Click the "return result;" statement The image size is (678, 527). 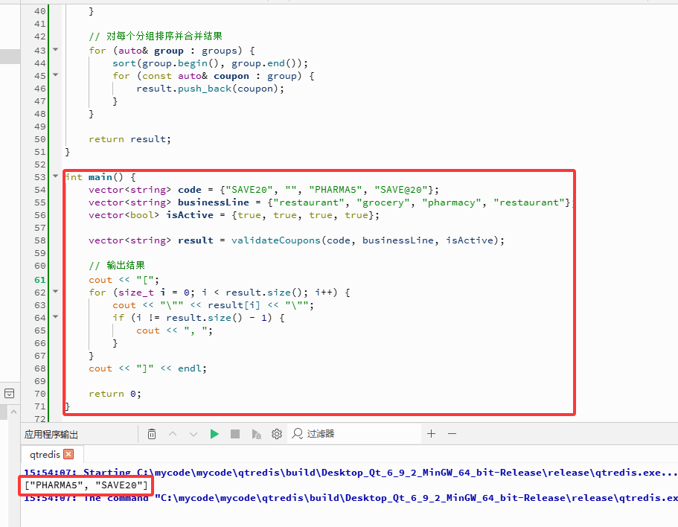point(129,139)
